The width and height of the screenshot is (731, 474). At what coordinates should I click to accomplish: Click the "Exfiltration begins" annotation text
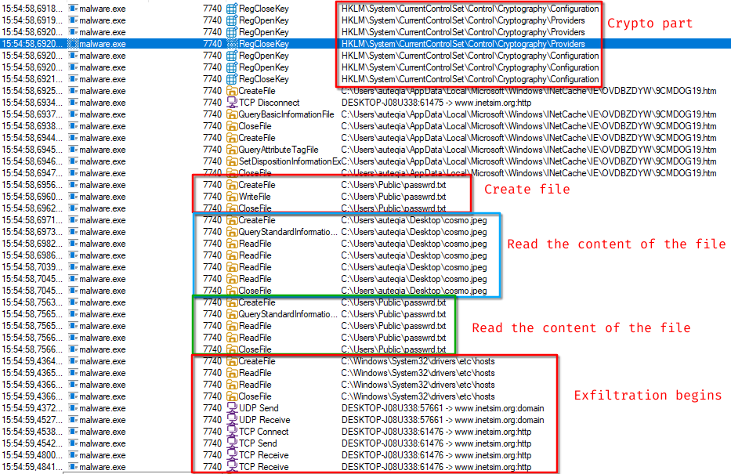click(647, 395)
